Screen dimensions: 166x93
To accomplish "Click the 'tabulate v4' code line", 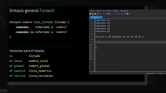I will pos(102,28).
